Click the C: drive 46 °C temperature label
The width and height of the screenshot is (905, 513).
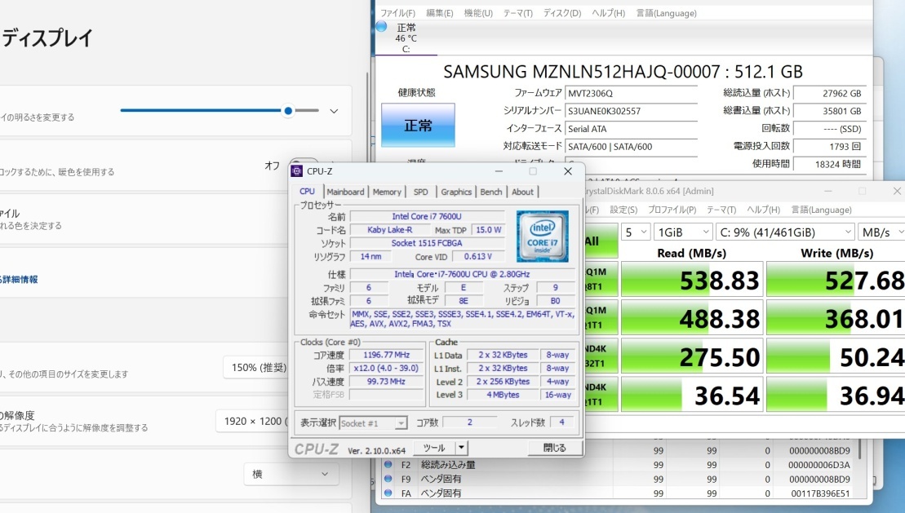tap(406, 38)
